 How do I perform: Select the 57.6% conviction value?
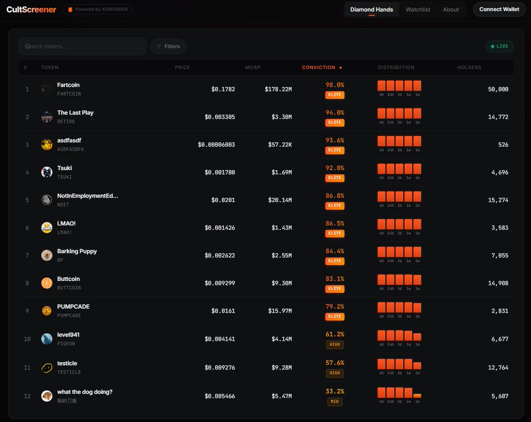335,363
